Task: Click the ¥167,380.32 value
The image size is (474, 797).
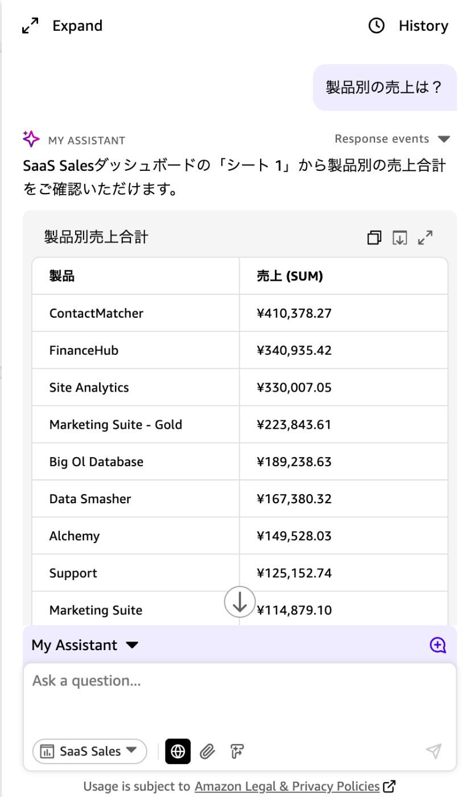Action: (x=294, y=499)
